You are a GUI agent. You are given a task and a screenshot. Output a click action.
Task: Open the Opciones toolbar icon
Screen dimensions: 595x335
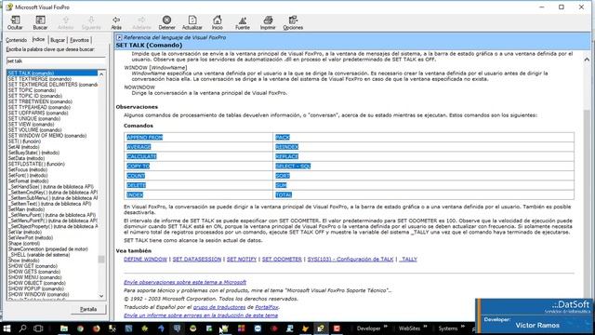[293, 22]
